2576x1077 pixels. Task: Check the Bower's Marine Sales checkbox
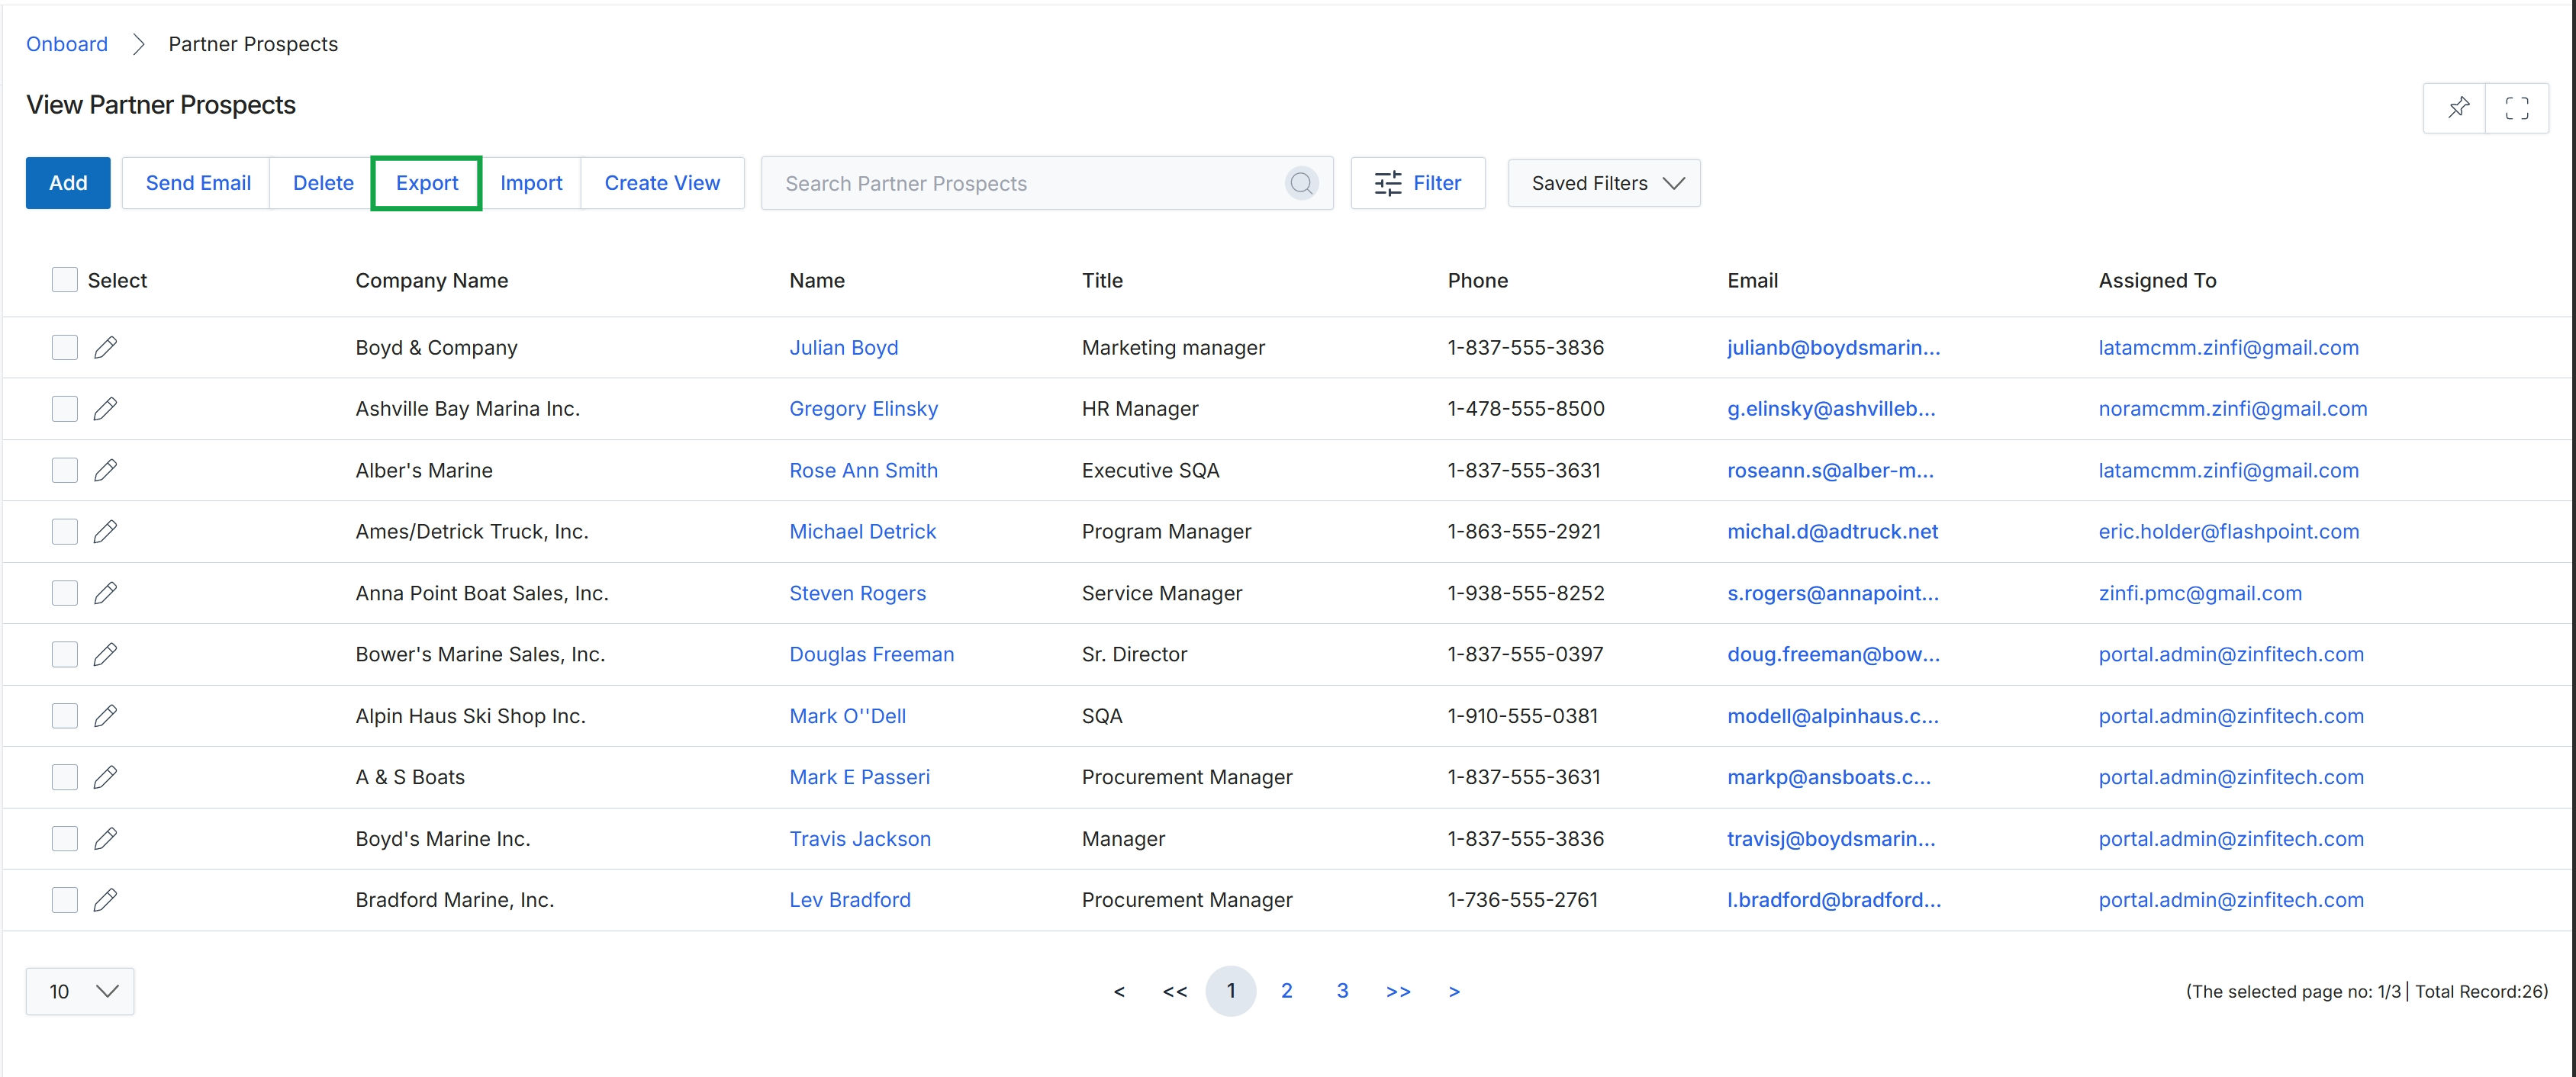tap(64, 654)
